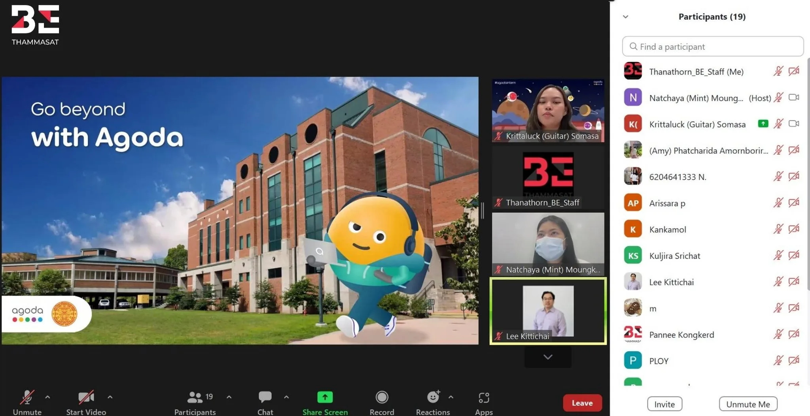810x416 pixels.
Task: Click the Start Video camera icon
Action: click(x=86, y=397)
